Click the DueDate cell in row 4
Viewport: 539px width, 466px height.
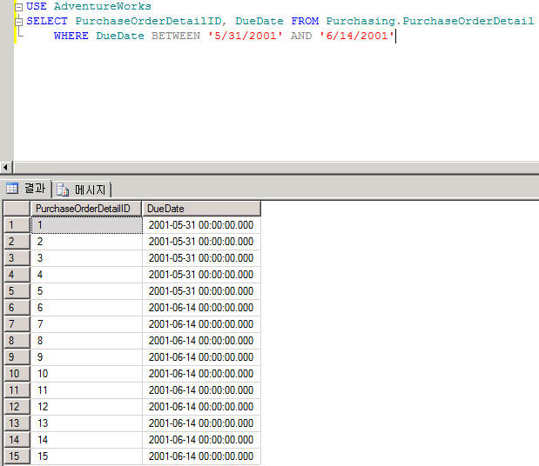[x=201, y=275]
